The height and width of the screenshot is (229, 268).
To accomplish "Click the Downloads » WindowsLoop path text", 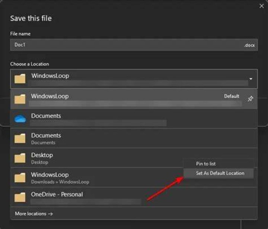I will 60,182.
